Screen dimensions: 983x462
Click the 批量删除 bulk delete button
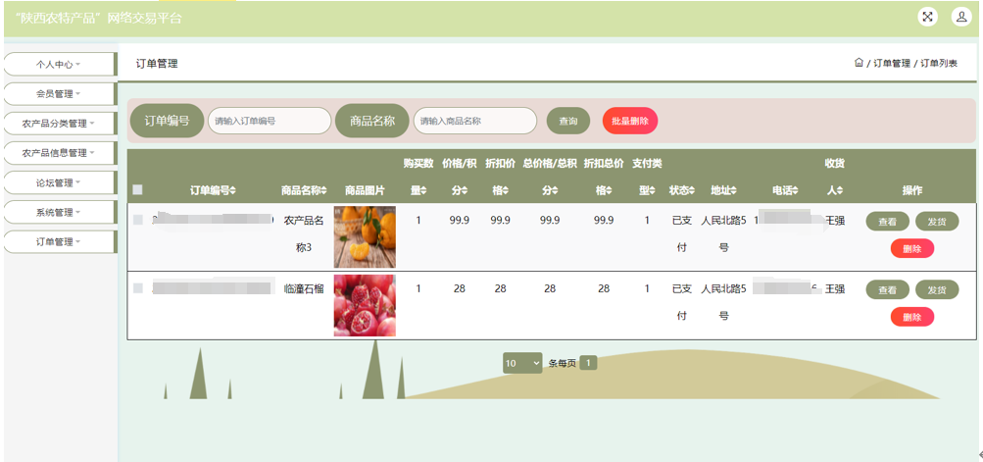(x=630, y=122)
